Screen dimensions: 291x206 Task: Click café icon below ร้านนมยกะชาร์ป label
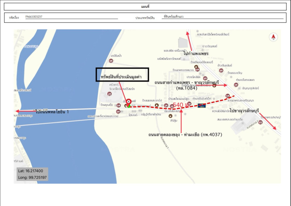click(157, 105)
